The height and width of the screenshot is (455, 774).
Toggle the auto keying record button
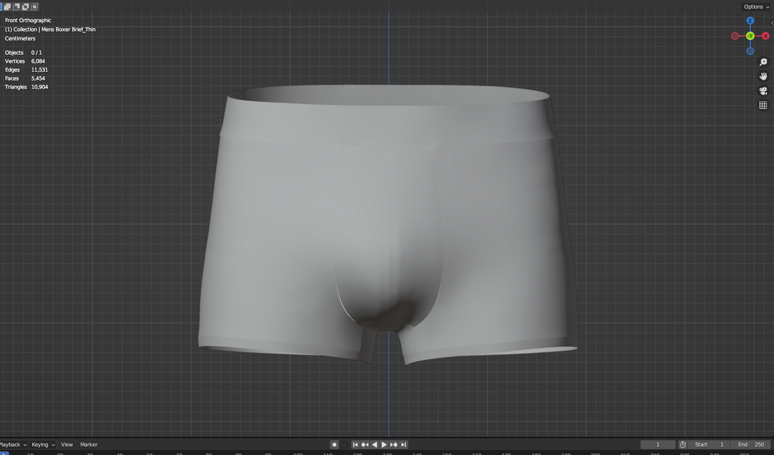pyautogui.click(x=335, y=445)
